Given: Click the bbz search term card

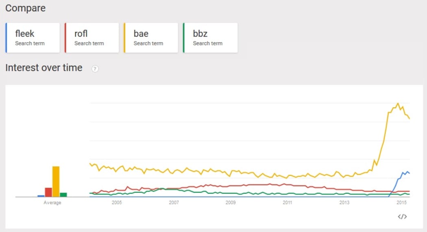Looking at the screenshot, I should point(210,38).
